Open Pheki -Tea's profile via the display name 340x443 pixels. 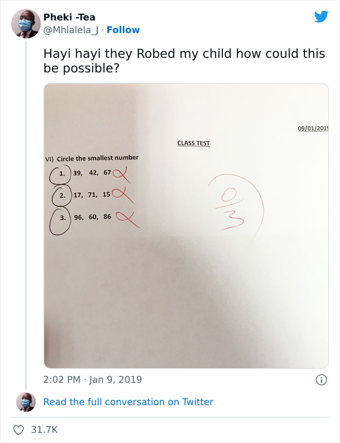[x=69, y=17]
